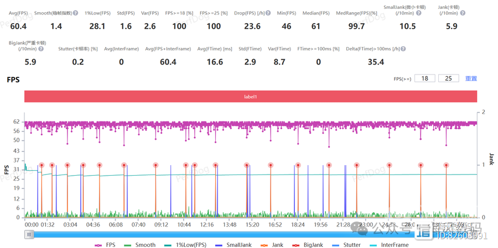Toggle the 1%Low(FPS) series in the legend
The image size is (498, 248).
tap(185, 245)
